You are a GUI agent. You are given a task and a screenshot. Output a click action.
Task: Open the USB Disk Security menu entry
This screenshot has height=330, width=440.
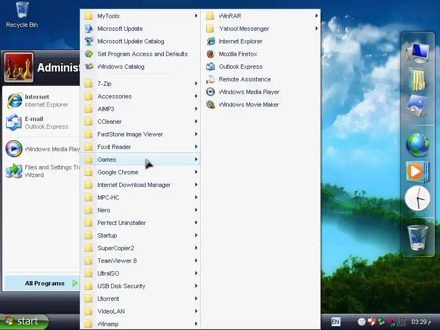[140, 285]
